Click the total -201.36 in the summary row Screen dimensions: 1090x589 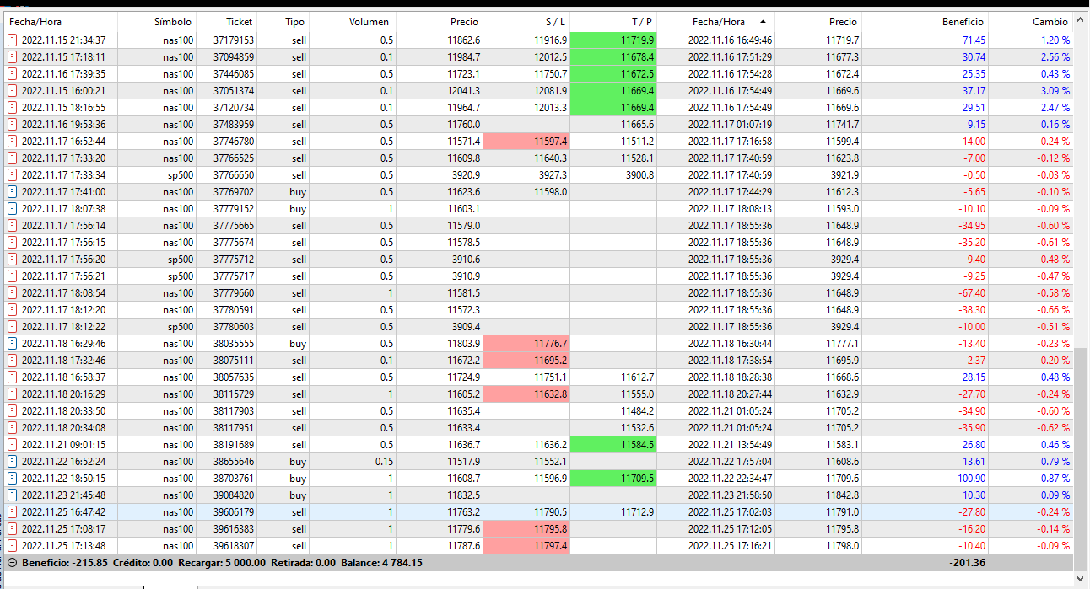(967, 562)
